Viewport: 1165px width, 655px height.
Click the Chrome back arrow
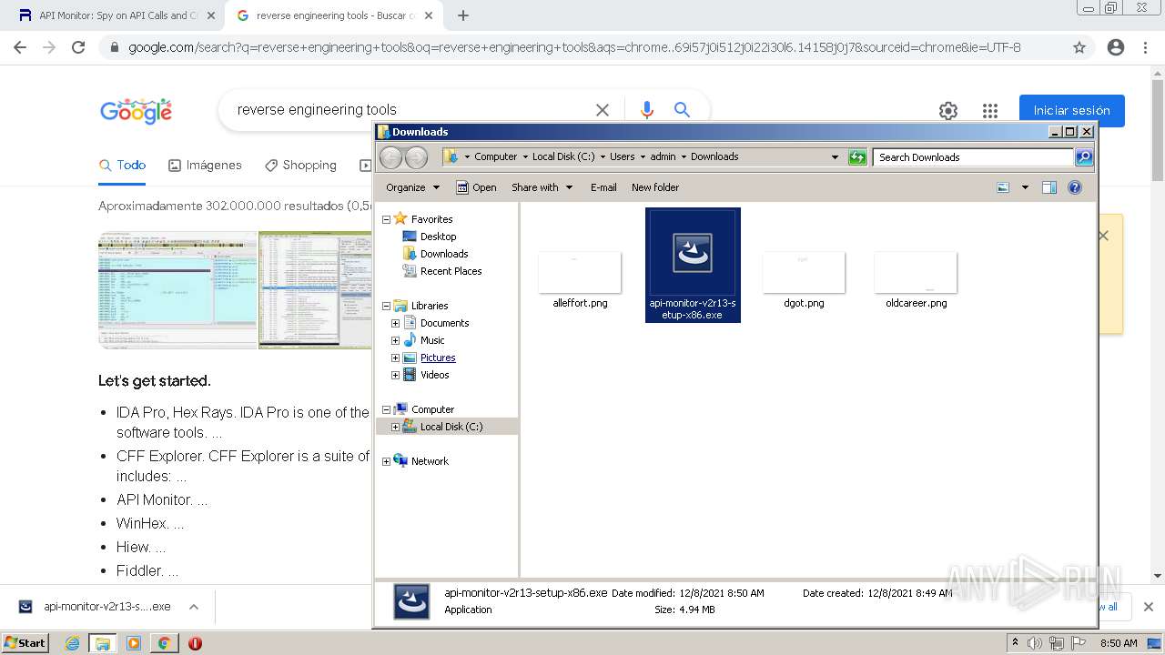20,47
